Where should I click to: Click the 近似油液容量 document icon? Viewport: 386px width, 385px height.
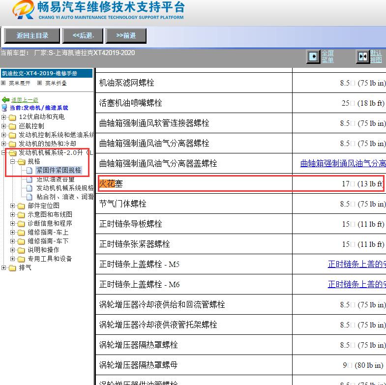coord(30,179)
